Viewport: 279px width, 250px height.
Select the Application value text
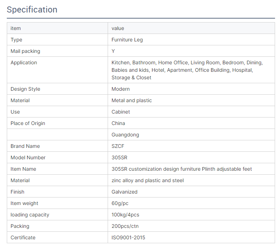pos(187,70)
